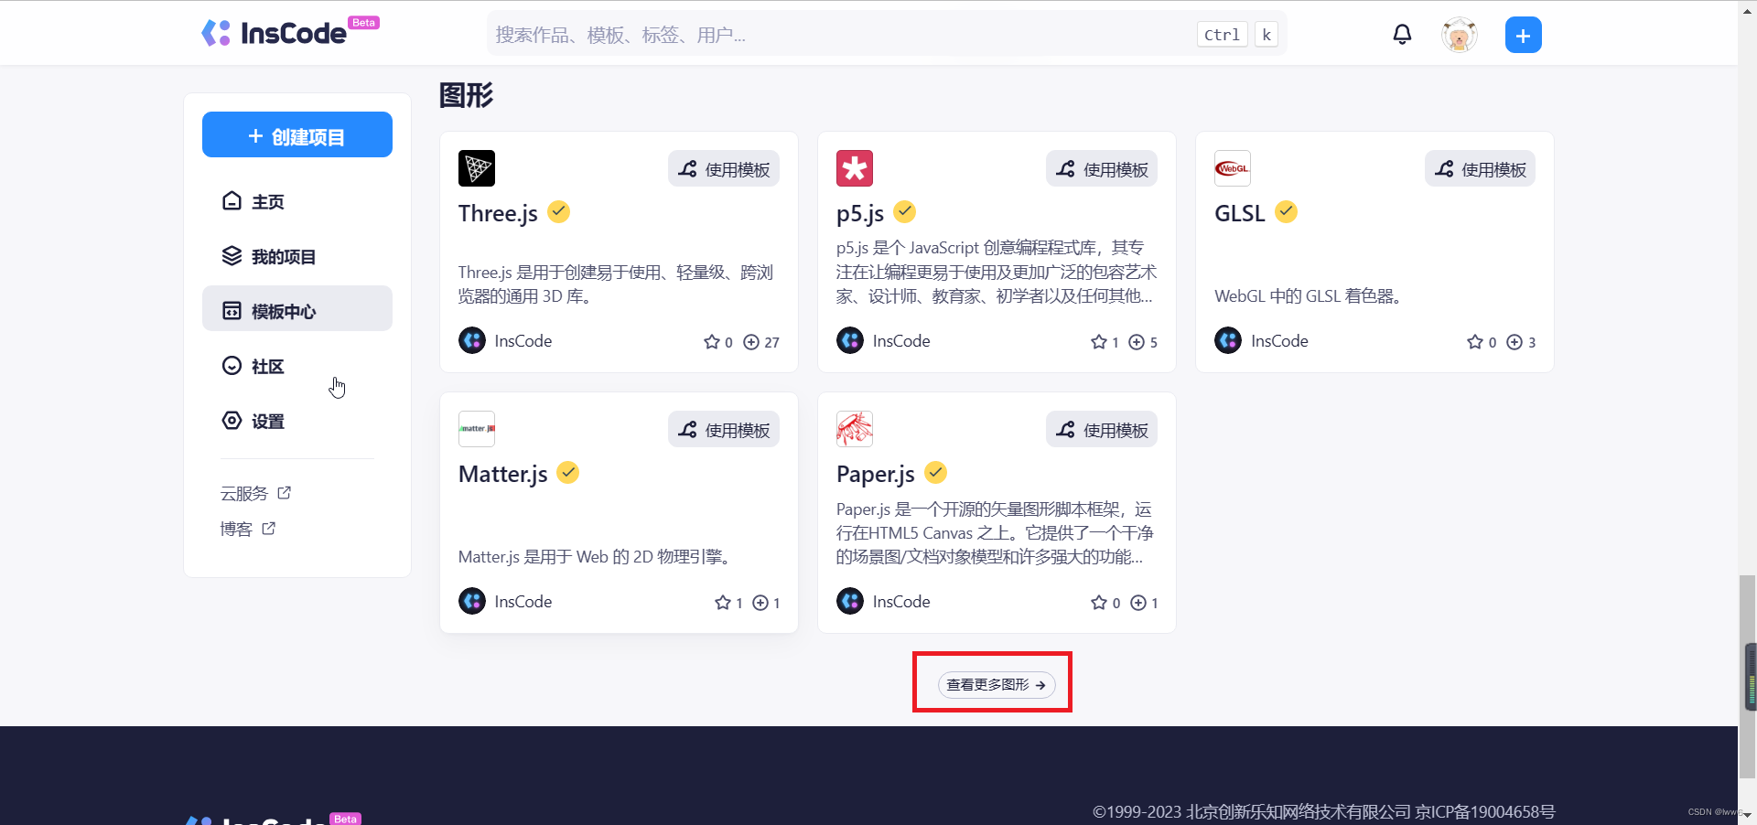Image resolution: width=1757 pixels, height=825 pixels.
Task: Open the Paper.js card title
Action: 875,475
